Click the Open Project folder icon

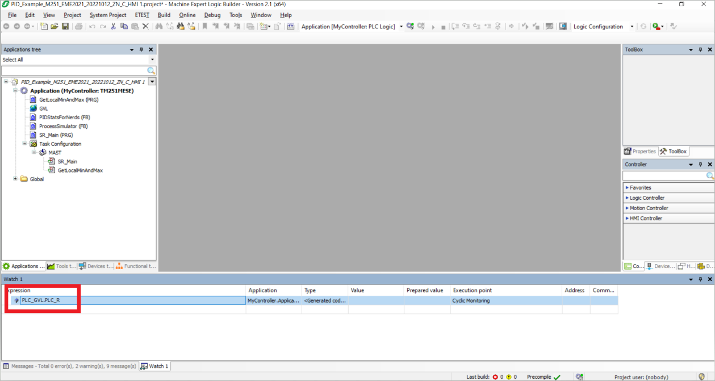tap(55, 27)
